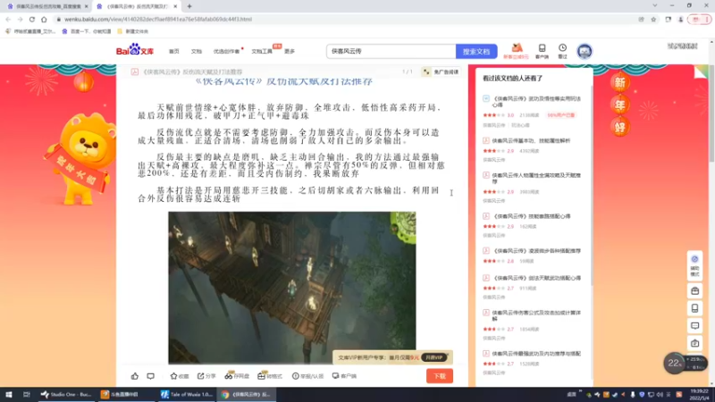Open the 文档工具 navigation item

(262, 52)
